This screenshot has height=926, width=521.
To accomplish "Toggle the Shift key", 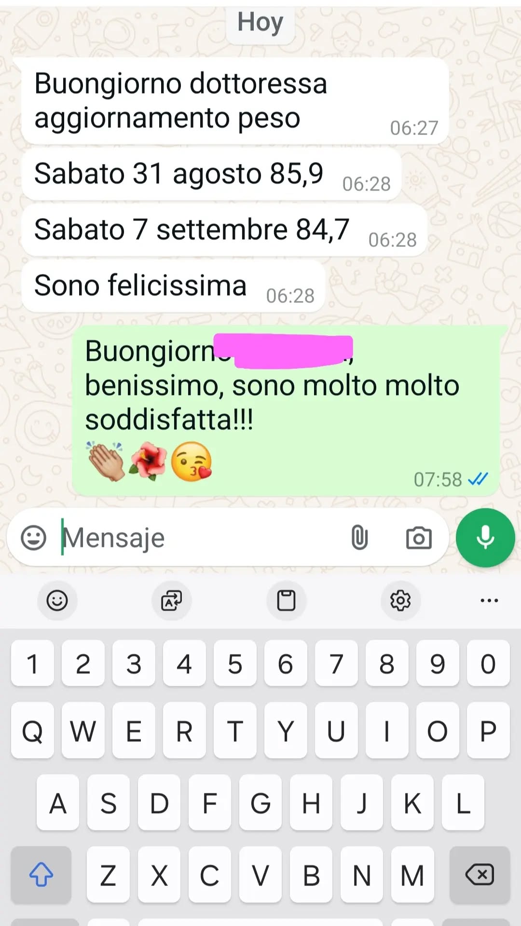I will coord(41,874).
